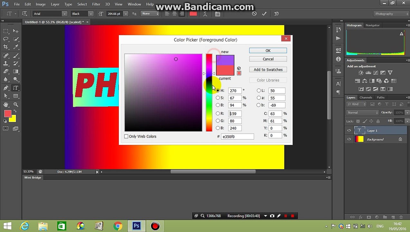Select the Move tool
The image size is (410, 232).
[x=15, y=31]
